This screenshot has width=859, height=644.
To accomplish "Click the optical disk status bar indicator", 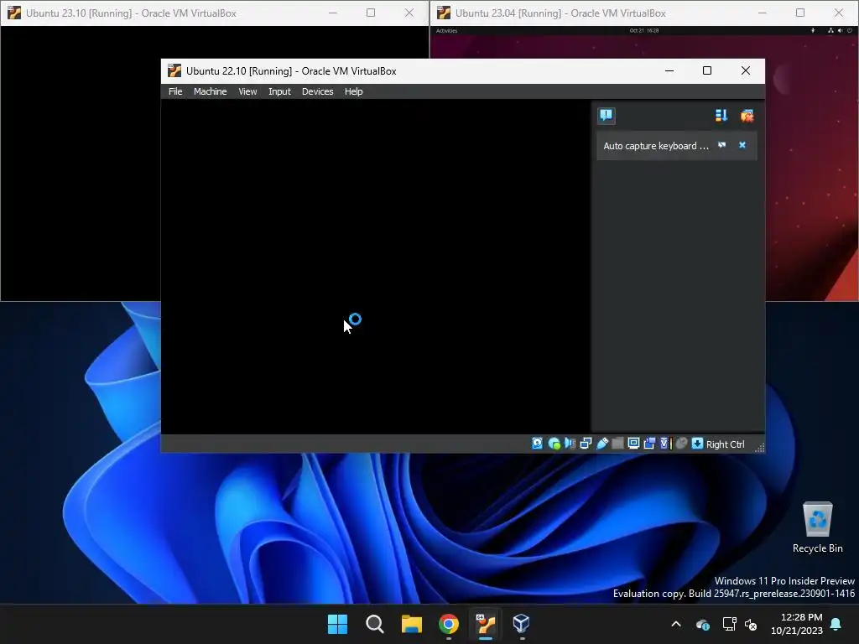I will click(554, 444).
